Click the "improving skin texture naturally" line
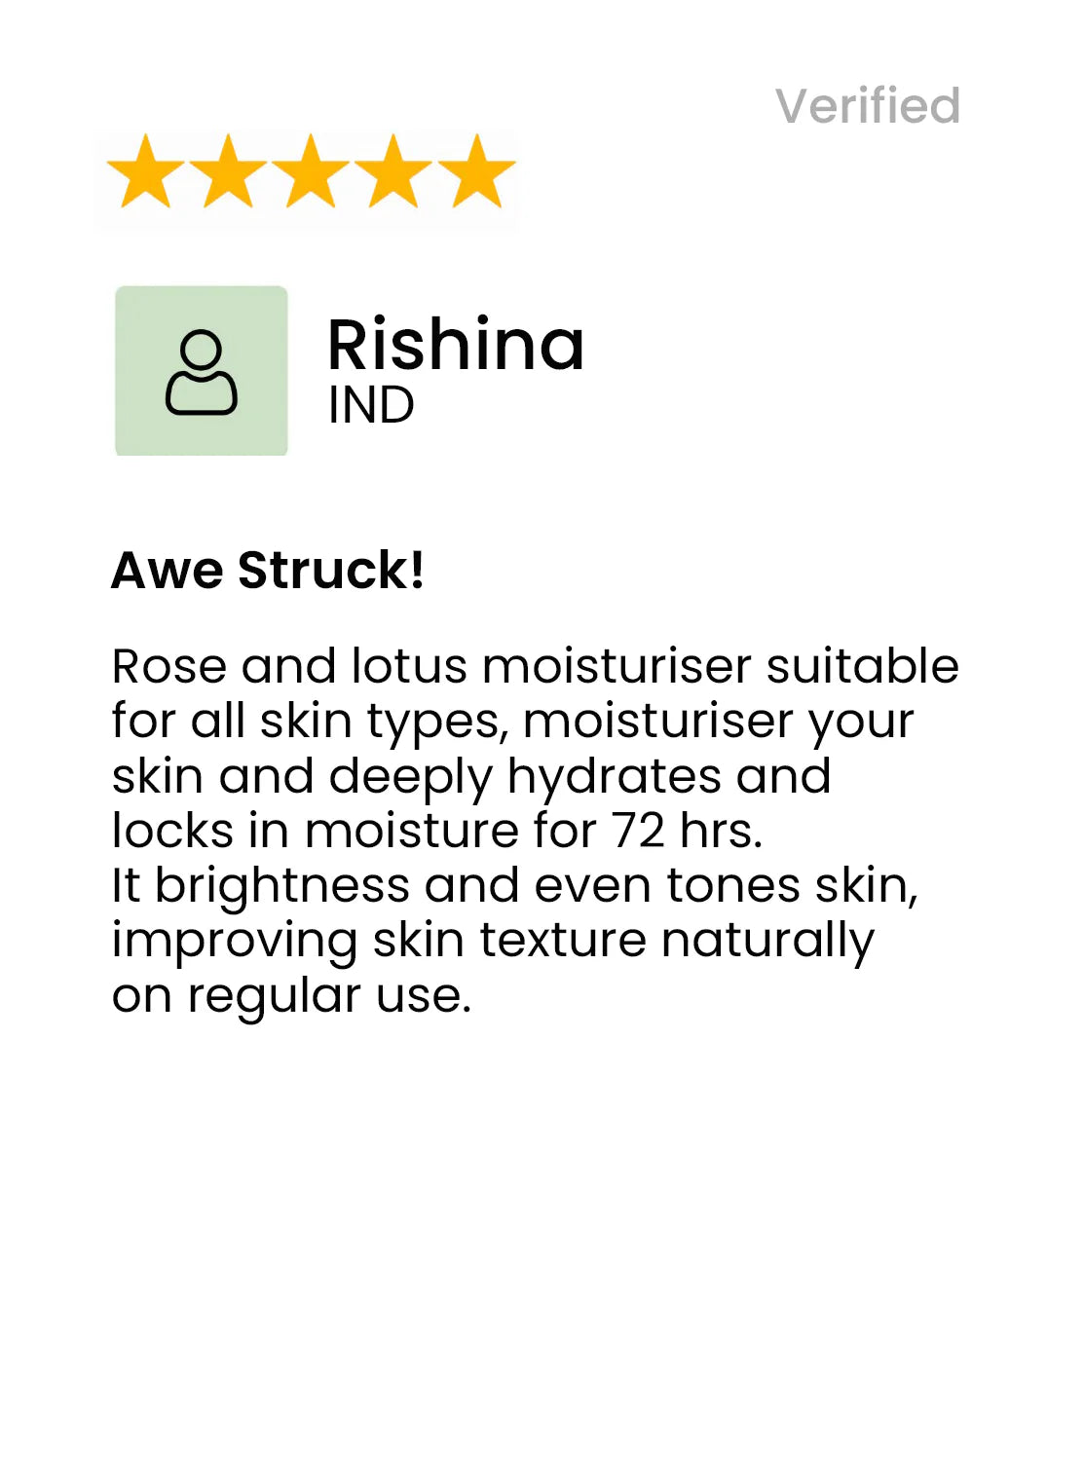Image resolution: width=1084 pixels, height=1484 pixels. pyautogui.click(x=494, y=943)
